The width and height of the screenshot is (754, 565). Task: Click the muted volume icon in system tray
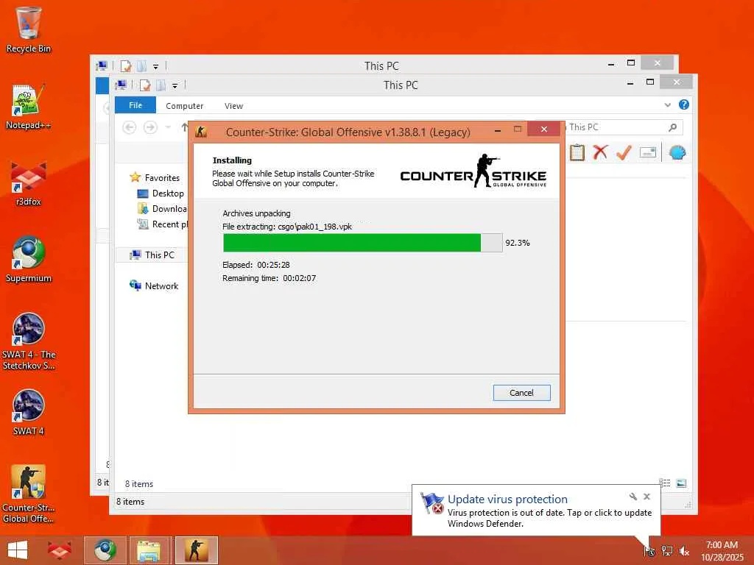tap(684, 551)
